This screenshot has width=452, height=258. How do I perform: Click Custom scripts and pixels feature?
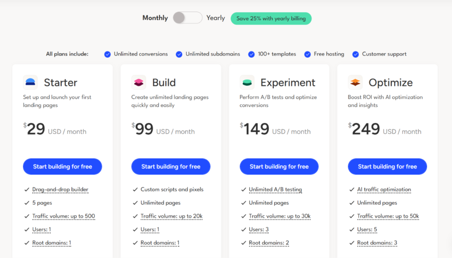tap(172, 190)
